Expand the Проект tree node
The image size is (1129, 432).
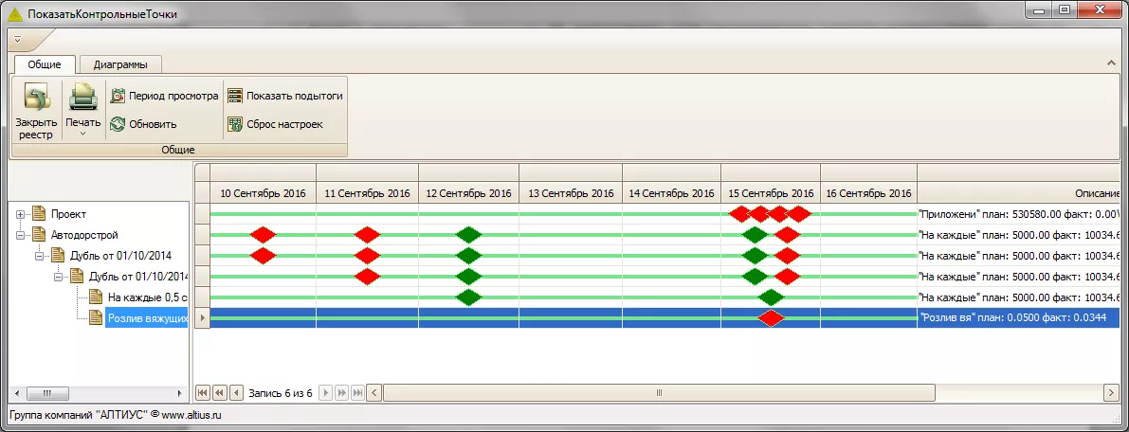pos(21,214)
